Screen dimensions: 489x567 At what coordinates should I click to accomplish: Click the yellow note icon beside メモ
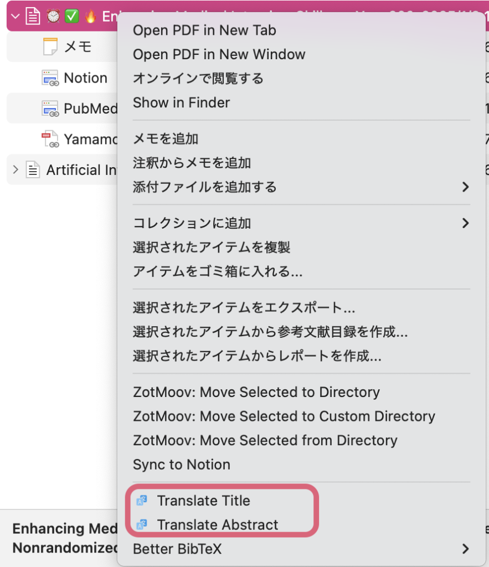50,47
